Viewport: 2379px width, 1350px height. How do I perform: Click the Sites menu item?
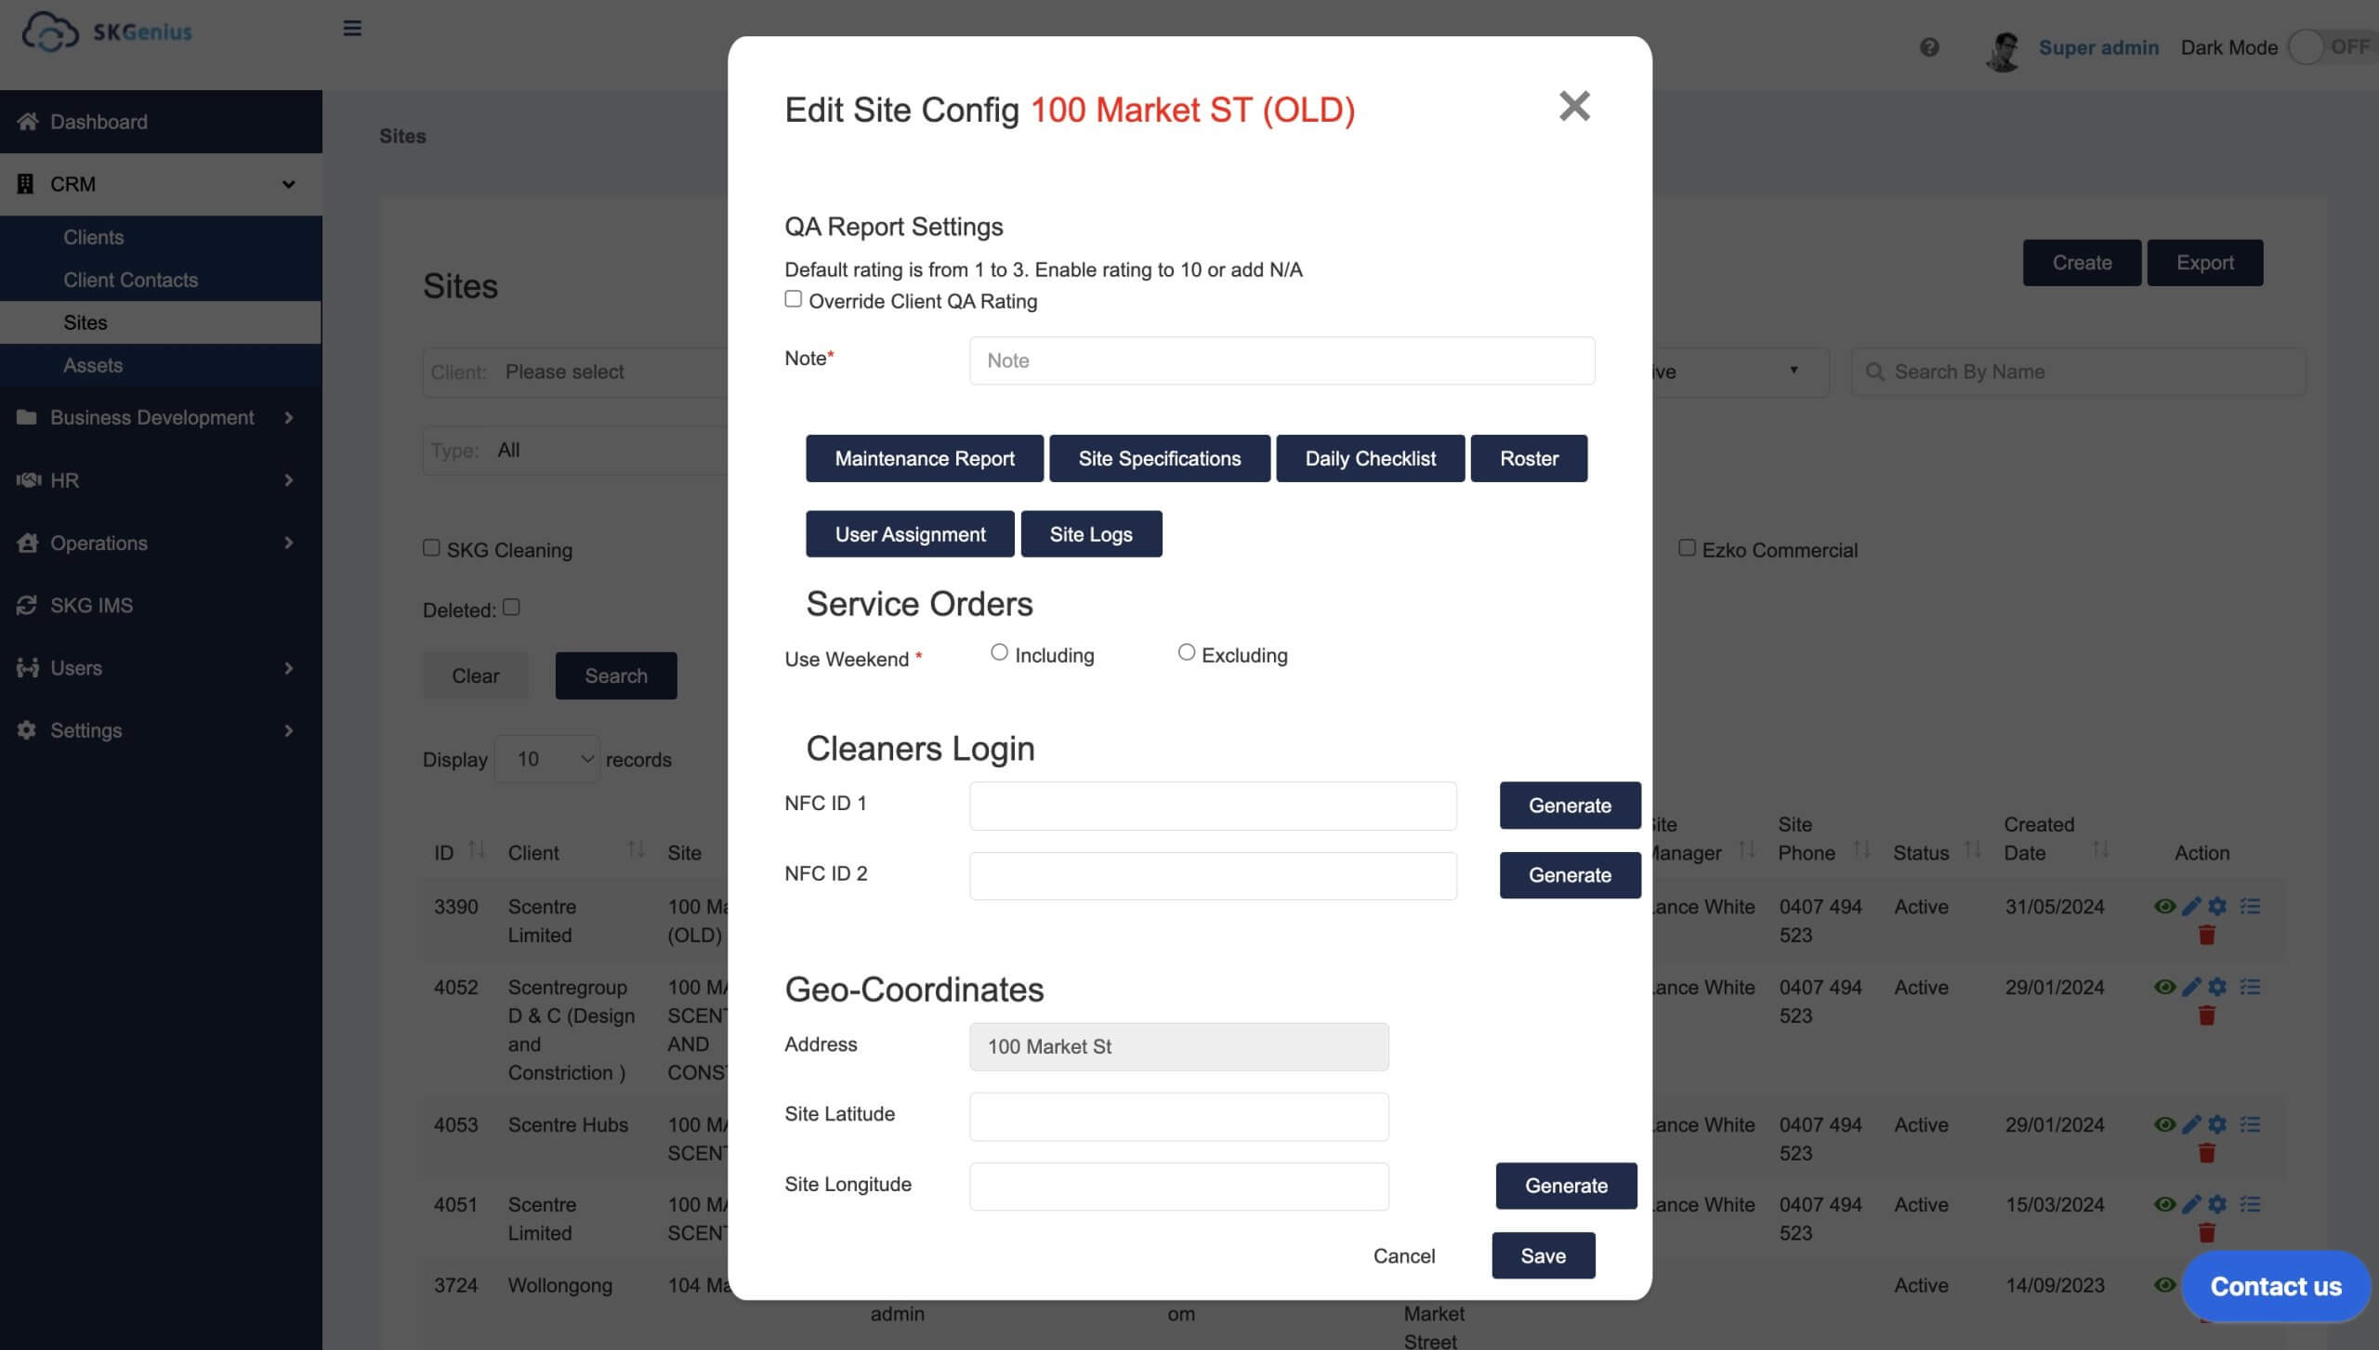pyautogui.click(x=85, y=322)
